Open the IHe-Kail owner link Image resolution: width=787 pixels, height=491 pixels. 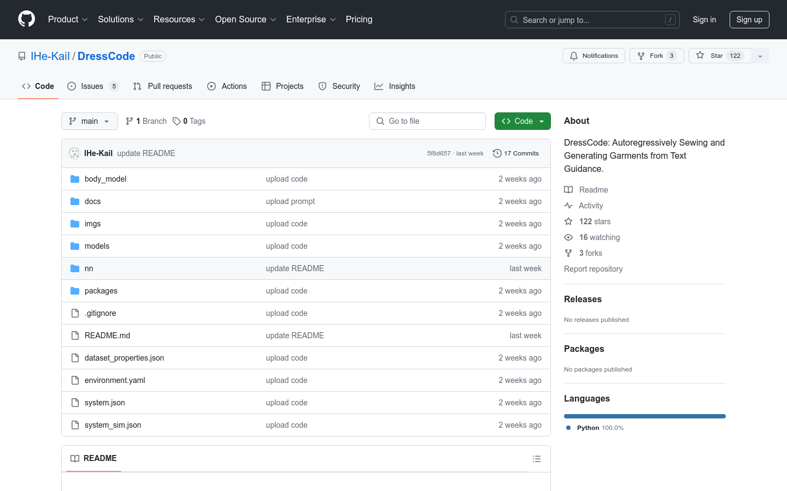pos(50,56)
